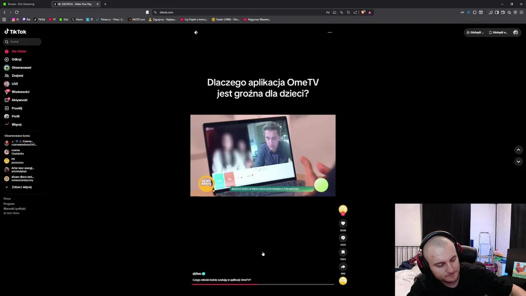Mute the TikTok video sound
The height and width of the screenshot is (296, 526).
point(196,32)
